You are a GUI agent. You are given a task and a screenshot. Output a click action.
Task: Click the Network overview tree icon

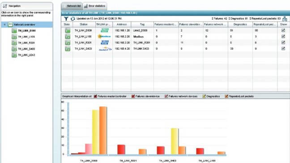point(10,25)
